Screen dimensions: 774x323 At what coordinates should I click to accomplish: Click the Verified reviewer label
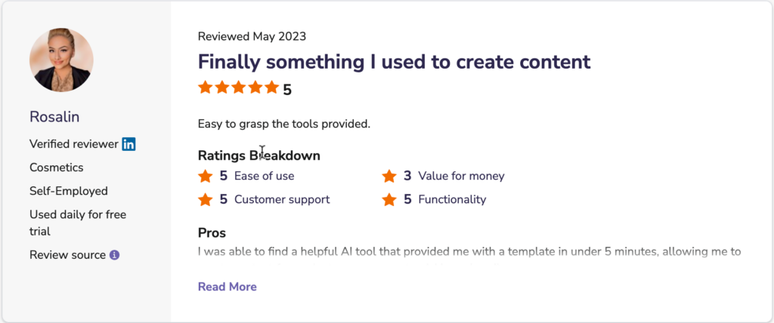point(73,144)
